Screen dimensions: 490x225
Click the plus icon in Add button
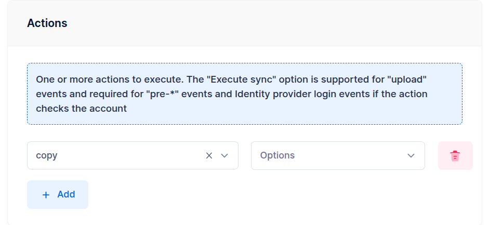coord(46,195)
